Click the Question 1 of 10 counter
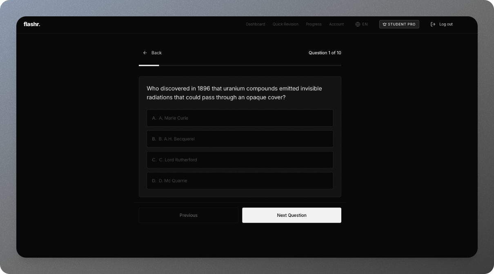 [x=325, y=53]
